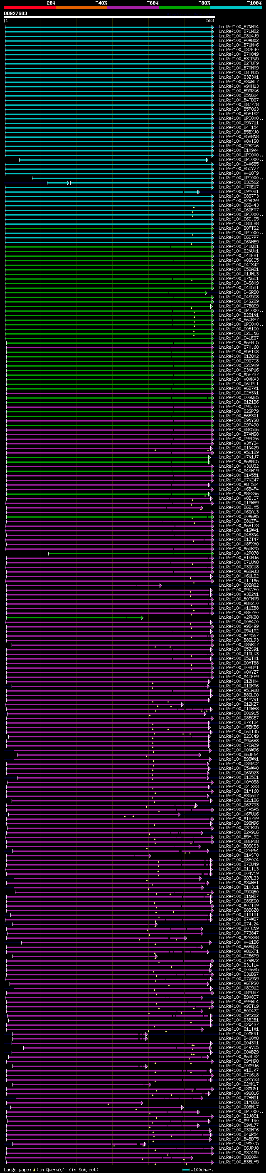Open hit UniRef100_B7NM54
The height and width of the screenshot is (1173, 266).
[x=238, y=27]
